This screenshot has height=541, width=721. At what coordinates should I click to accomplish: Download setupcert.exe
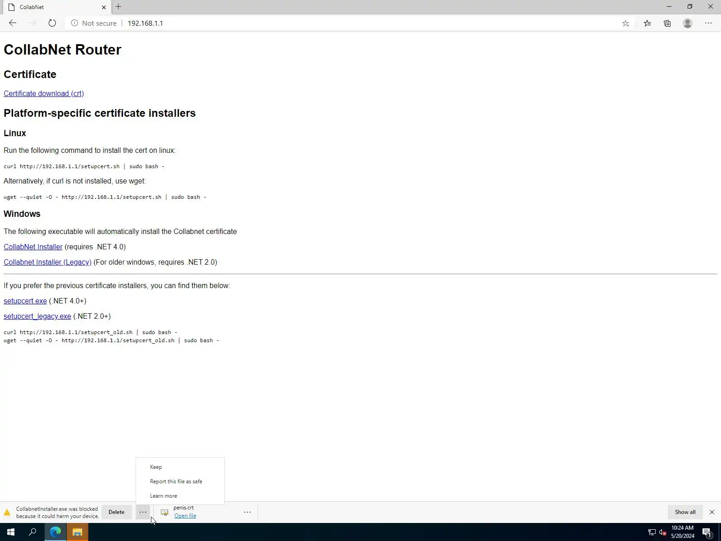click(x=25, y=301)
